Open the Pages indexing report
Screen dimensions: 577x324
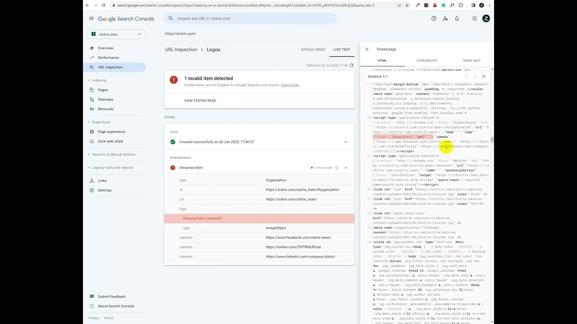[103, 90]
